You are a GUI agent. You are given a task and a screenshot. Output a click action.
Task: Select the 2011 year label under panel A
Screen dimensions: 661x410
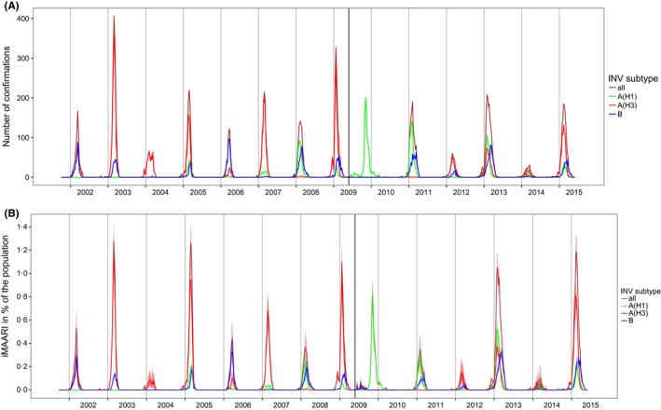click(x=423, y=192)
